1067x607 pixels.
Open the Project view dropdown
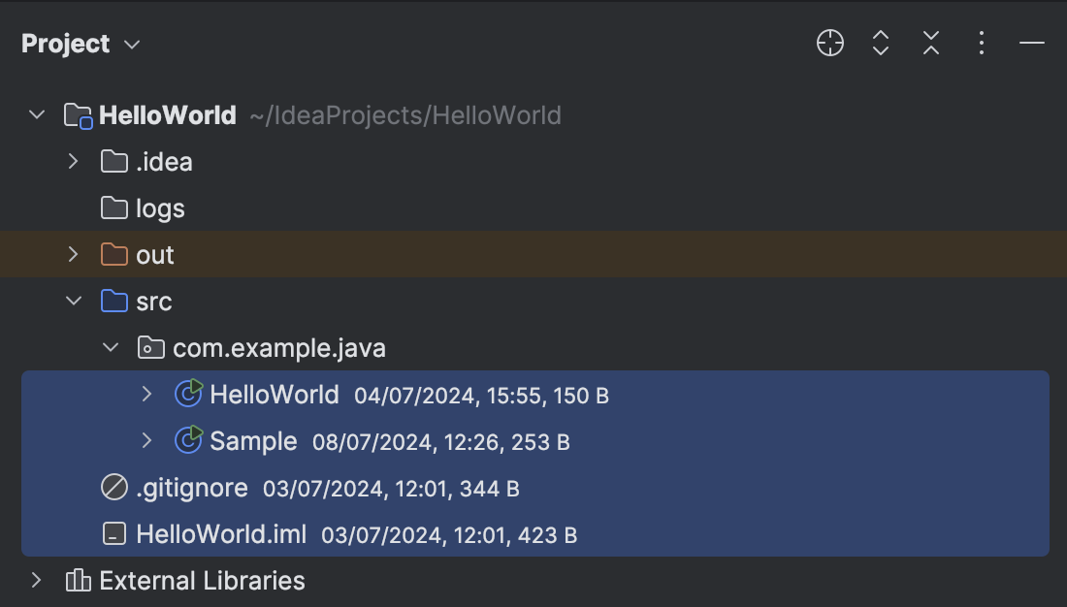(131, 44)
